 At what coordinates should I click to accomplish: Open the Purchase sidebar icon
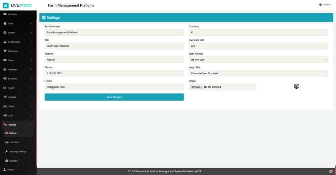(5, 14)
